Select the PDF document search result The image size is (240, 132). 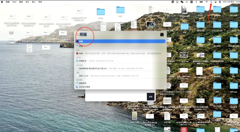coord(120,68)
